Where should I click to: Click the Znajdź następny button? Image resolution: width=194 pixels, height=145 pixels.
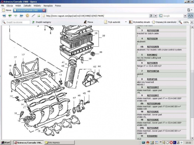coord(42,22)
